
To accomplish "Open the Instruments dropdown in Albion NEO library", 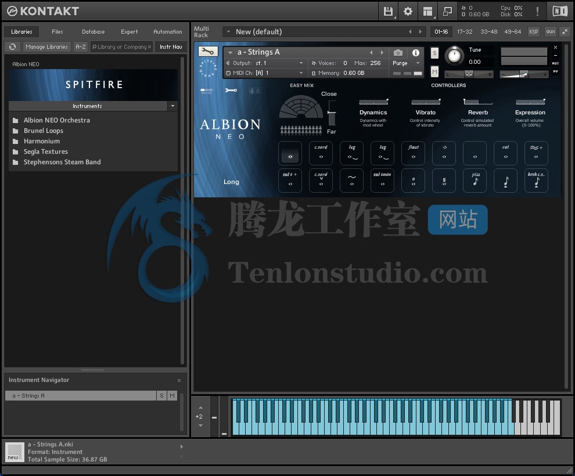I will tap(172, 106).
